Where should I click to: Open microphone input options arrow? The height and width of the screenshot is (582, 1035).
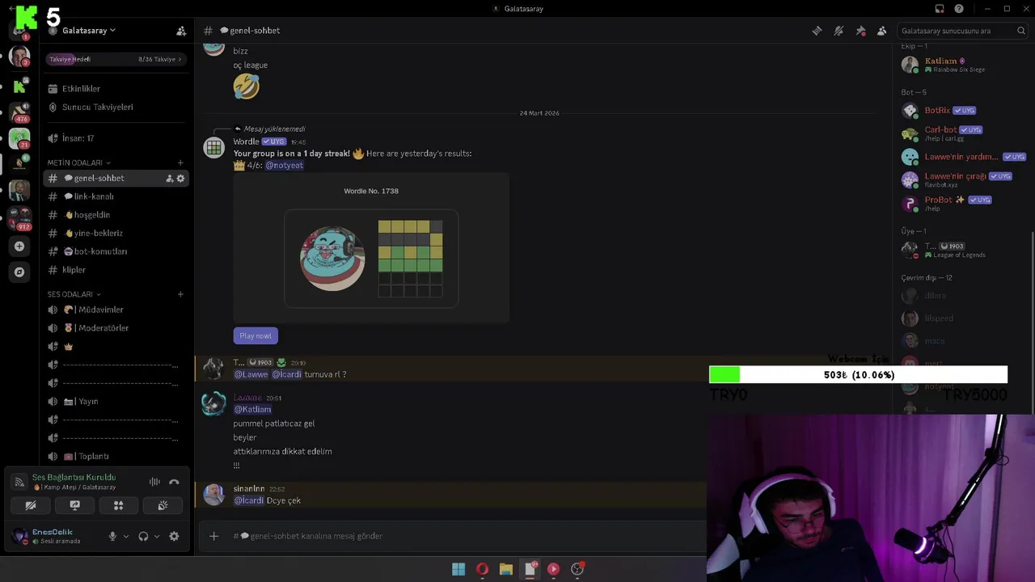[126, 537]
